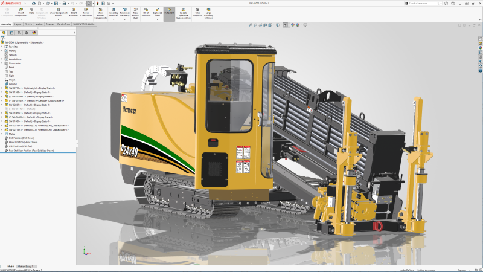Open dropdown under Exploded View
The image size is (483, 272).
pos(158,19)
